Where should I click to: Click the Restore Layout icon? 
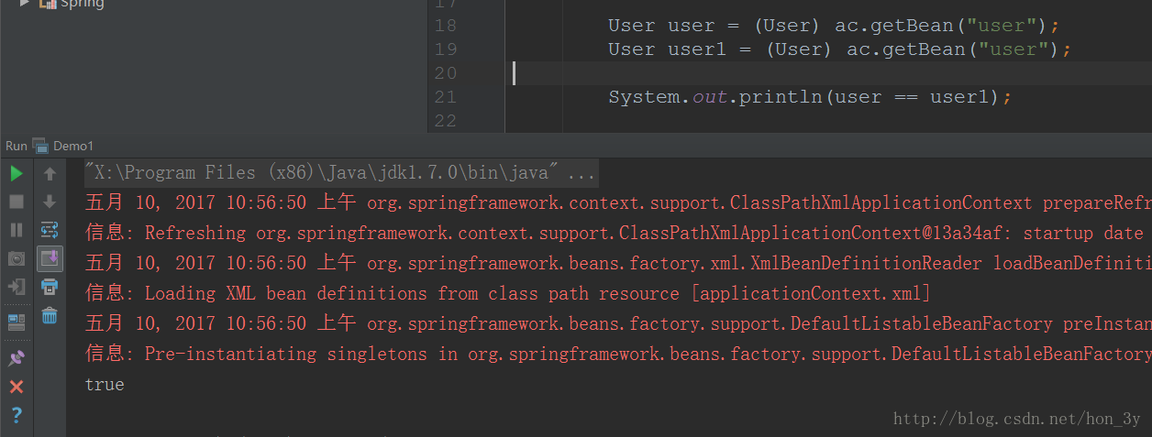17,322
